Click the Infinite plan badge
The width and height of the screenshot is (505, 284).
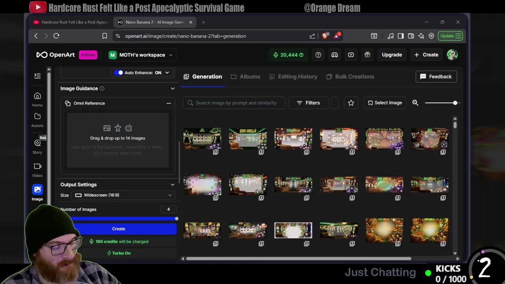coord(88,55)
